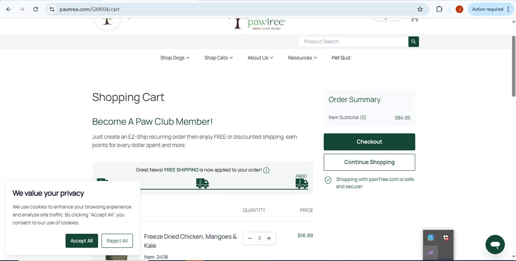Click the Order Summary heading

[354, 100]
